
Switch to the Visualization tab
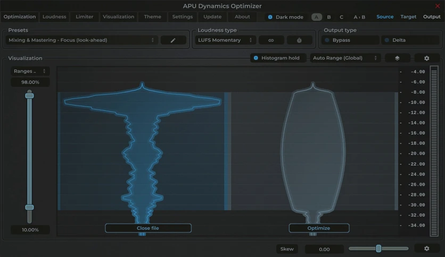click(x=118, y=16)
